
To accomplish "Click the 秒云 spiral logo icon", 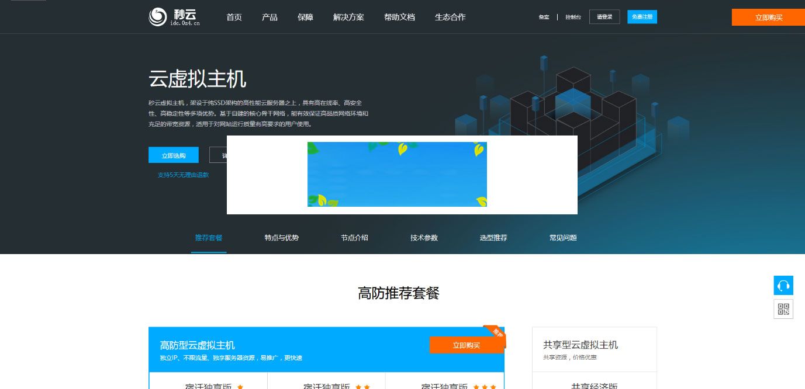I will (156, 16).
